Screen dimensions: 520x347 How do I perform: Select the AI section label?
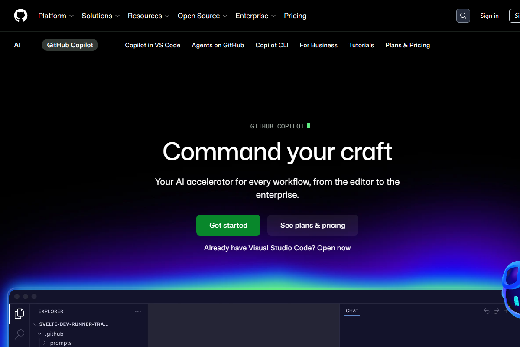pos(17,45)
